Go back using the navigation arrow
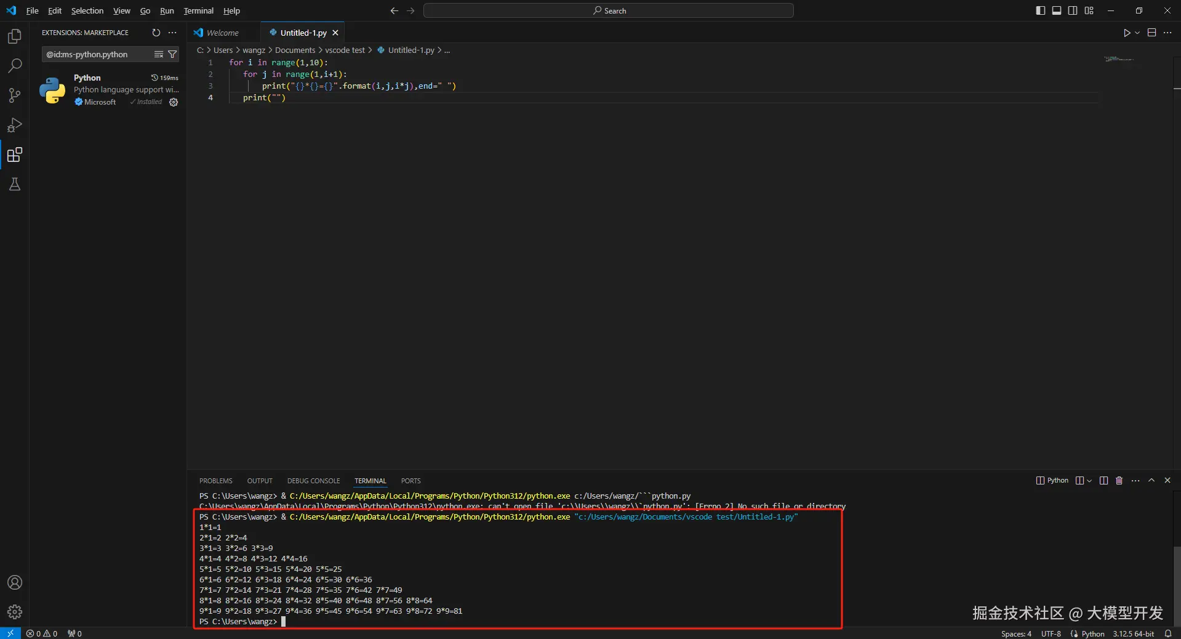1181x639 pixels. (394, 10)
